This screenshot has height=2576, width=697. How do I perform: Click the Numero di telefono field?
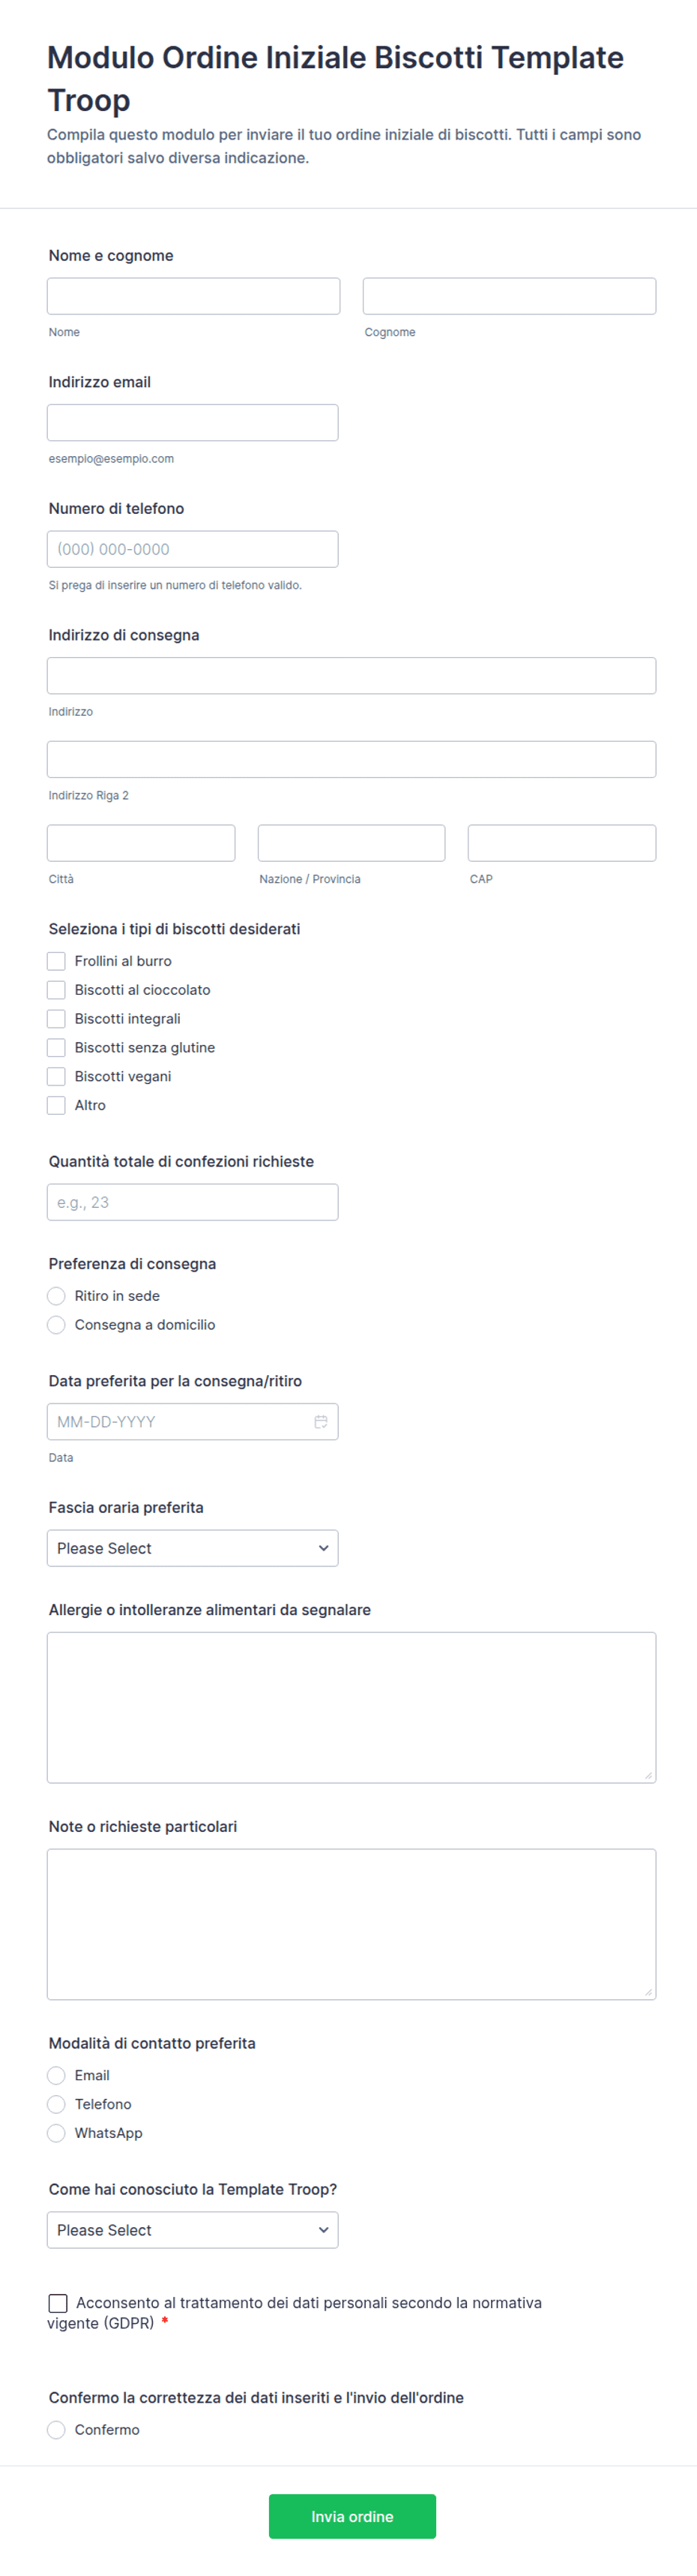[x=193, y=549]
